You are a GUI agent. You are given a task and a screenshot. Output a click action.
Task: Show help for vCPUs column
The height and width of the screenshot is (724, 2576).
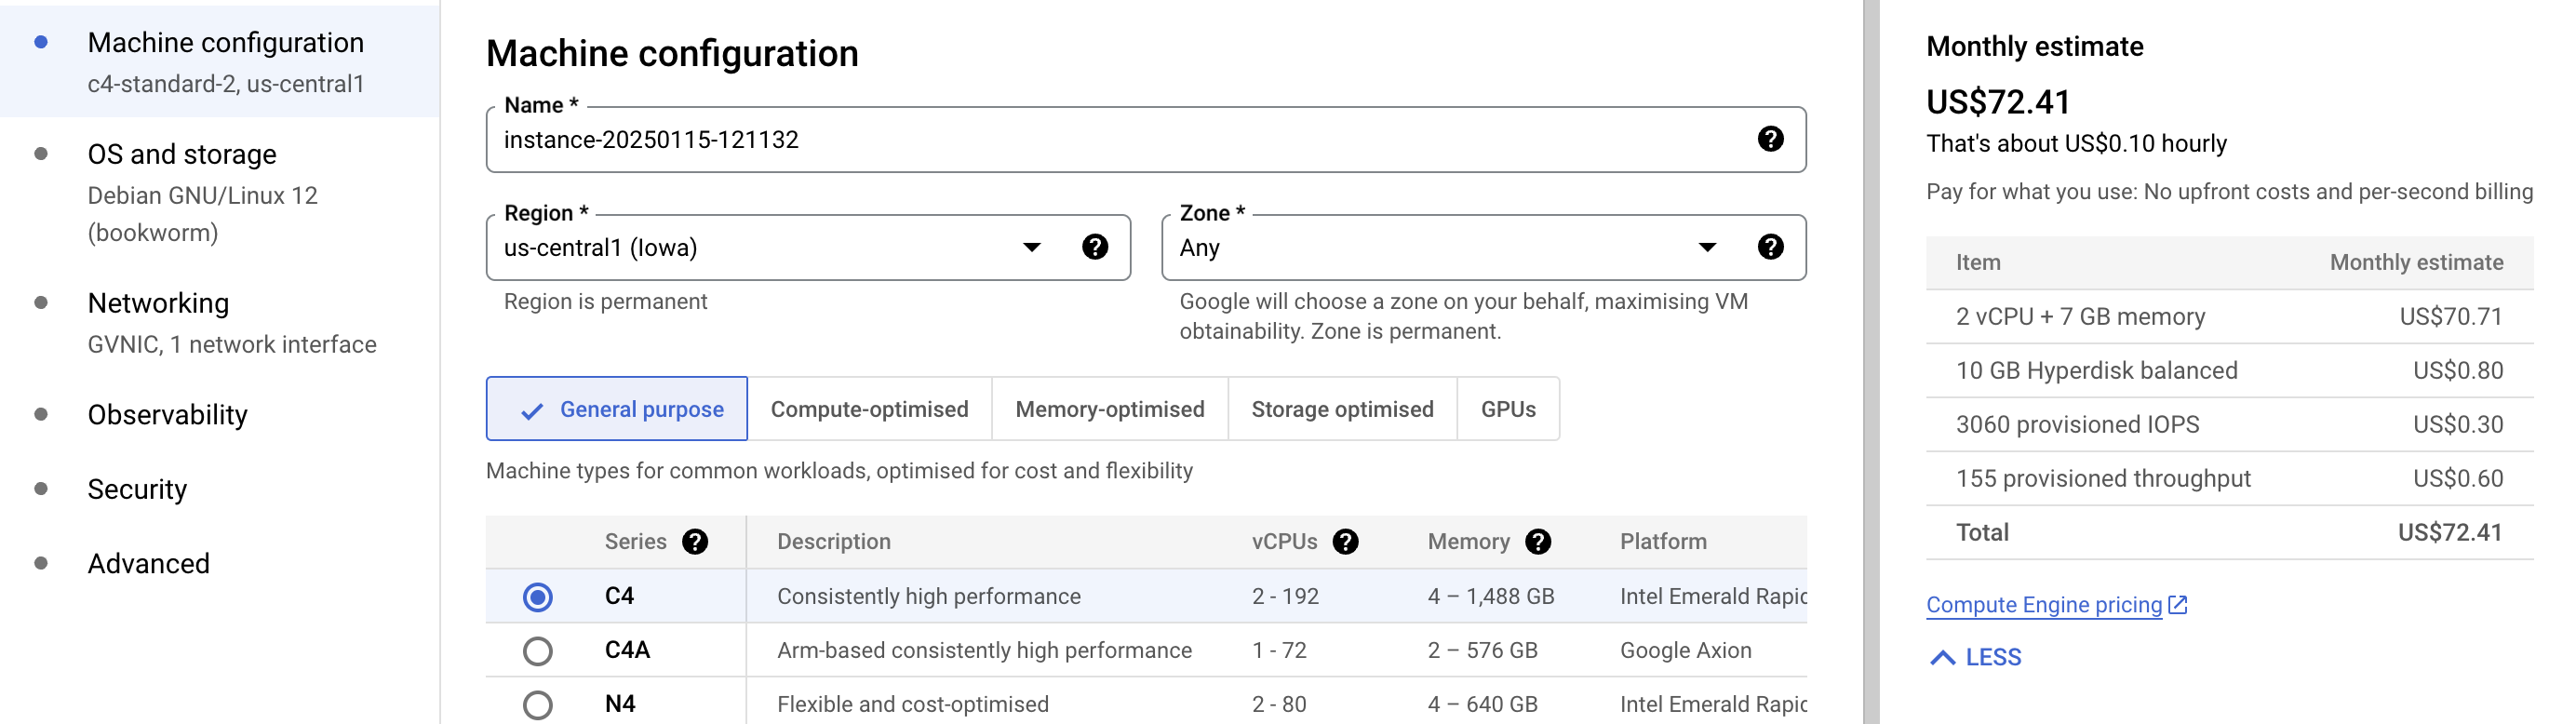pyautogui.click(x=1346, y=542)
